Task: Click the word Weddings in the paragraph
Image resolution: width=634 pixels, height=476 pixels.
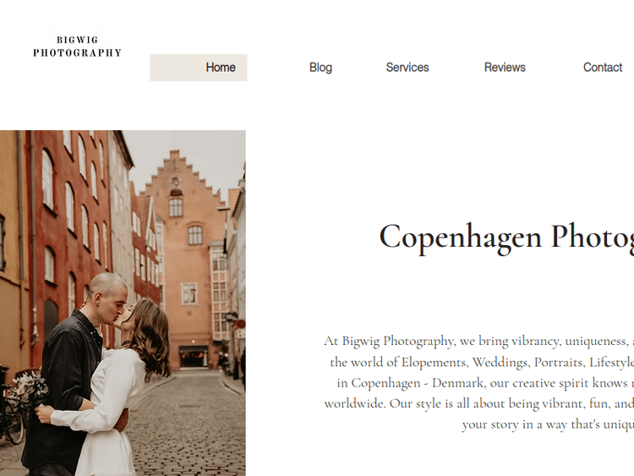Action: (501, 362)
